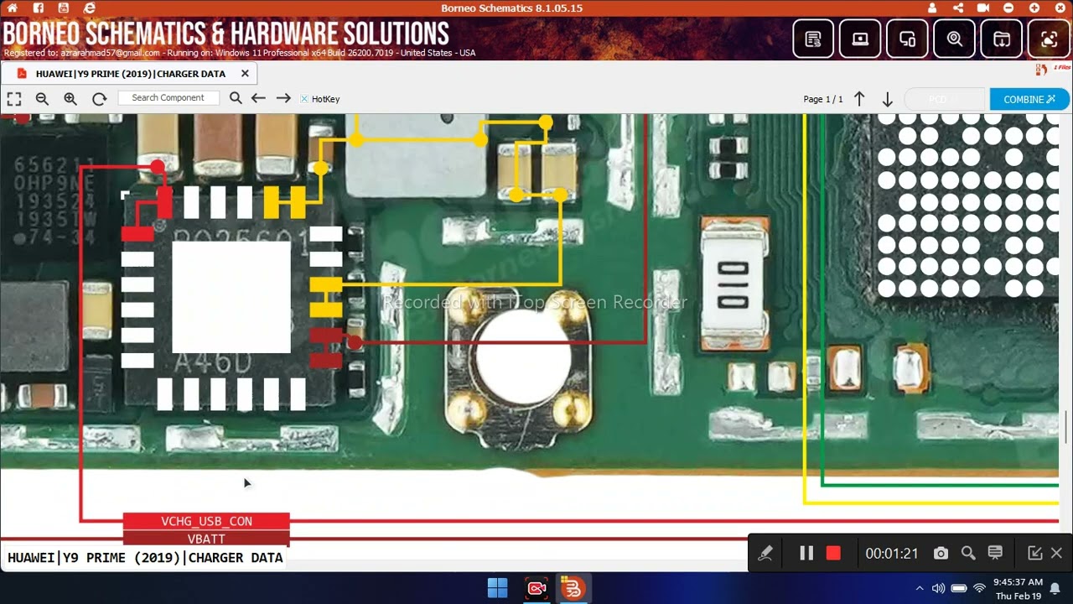The height and width of the screenshot is (604, 1073).
Task: Stop the screen recording
Action: tap(833, 553)
